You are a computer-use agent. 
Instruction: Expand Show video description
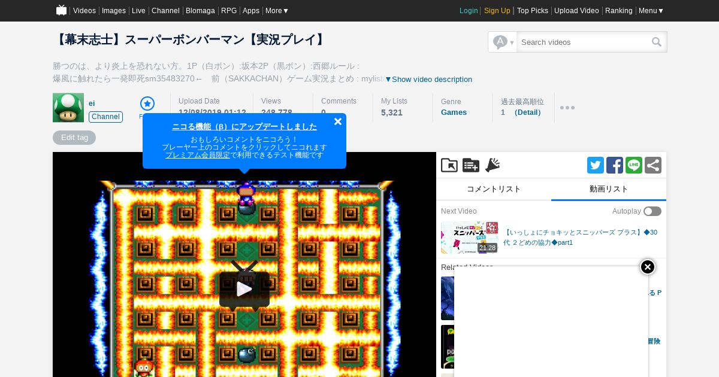pyautogui.click(x=428, y=80)
